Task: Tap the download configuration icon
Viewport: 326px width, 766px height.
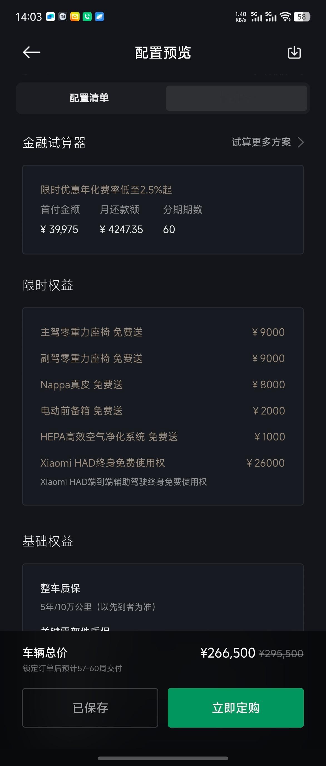Action: [294, 52]
